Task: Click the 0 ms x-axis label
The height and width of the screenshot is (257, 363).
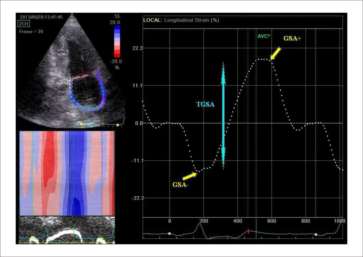Action: (x=170, y=221)
